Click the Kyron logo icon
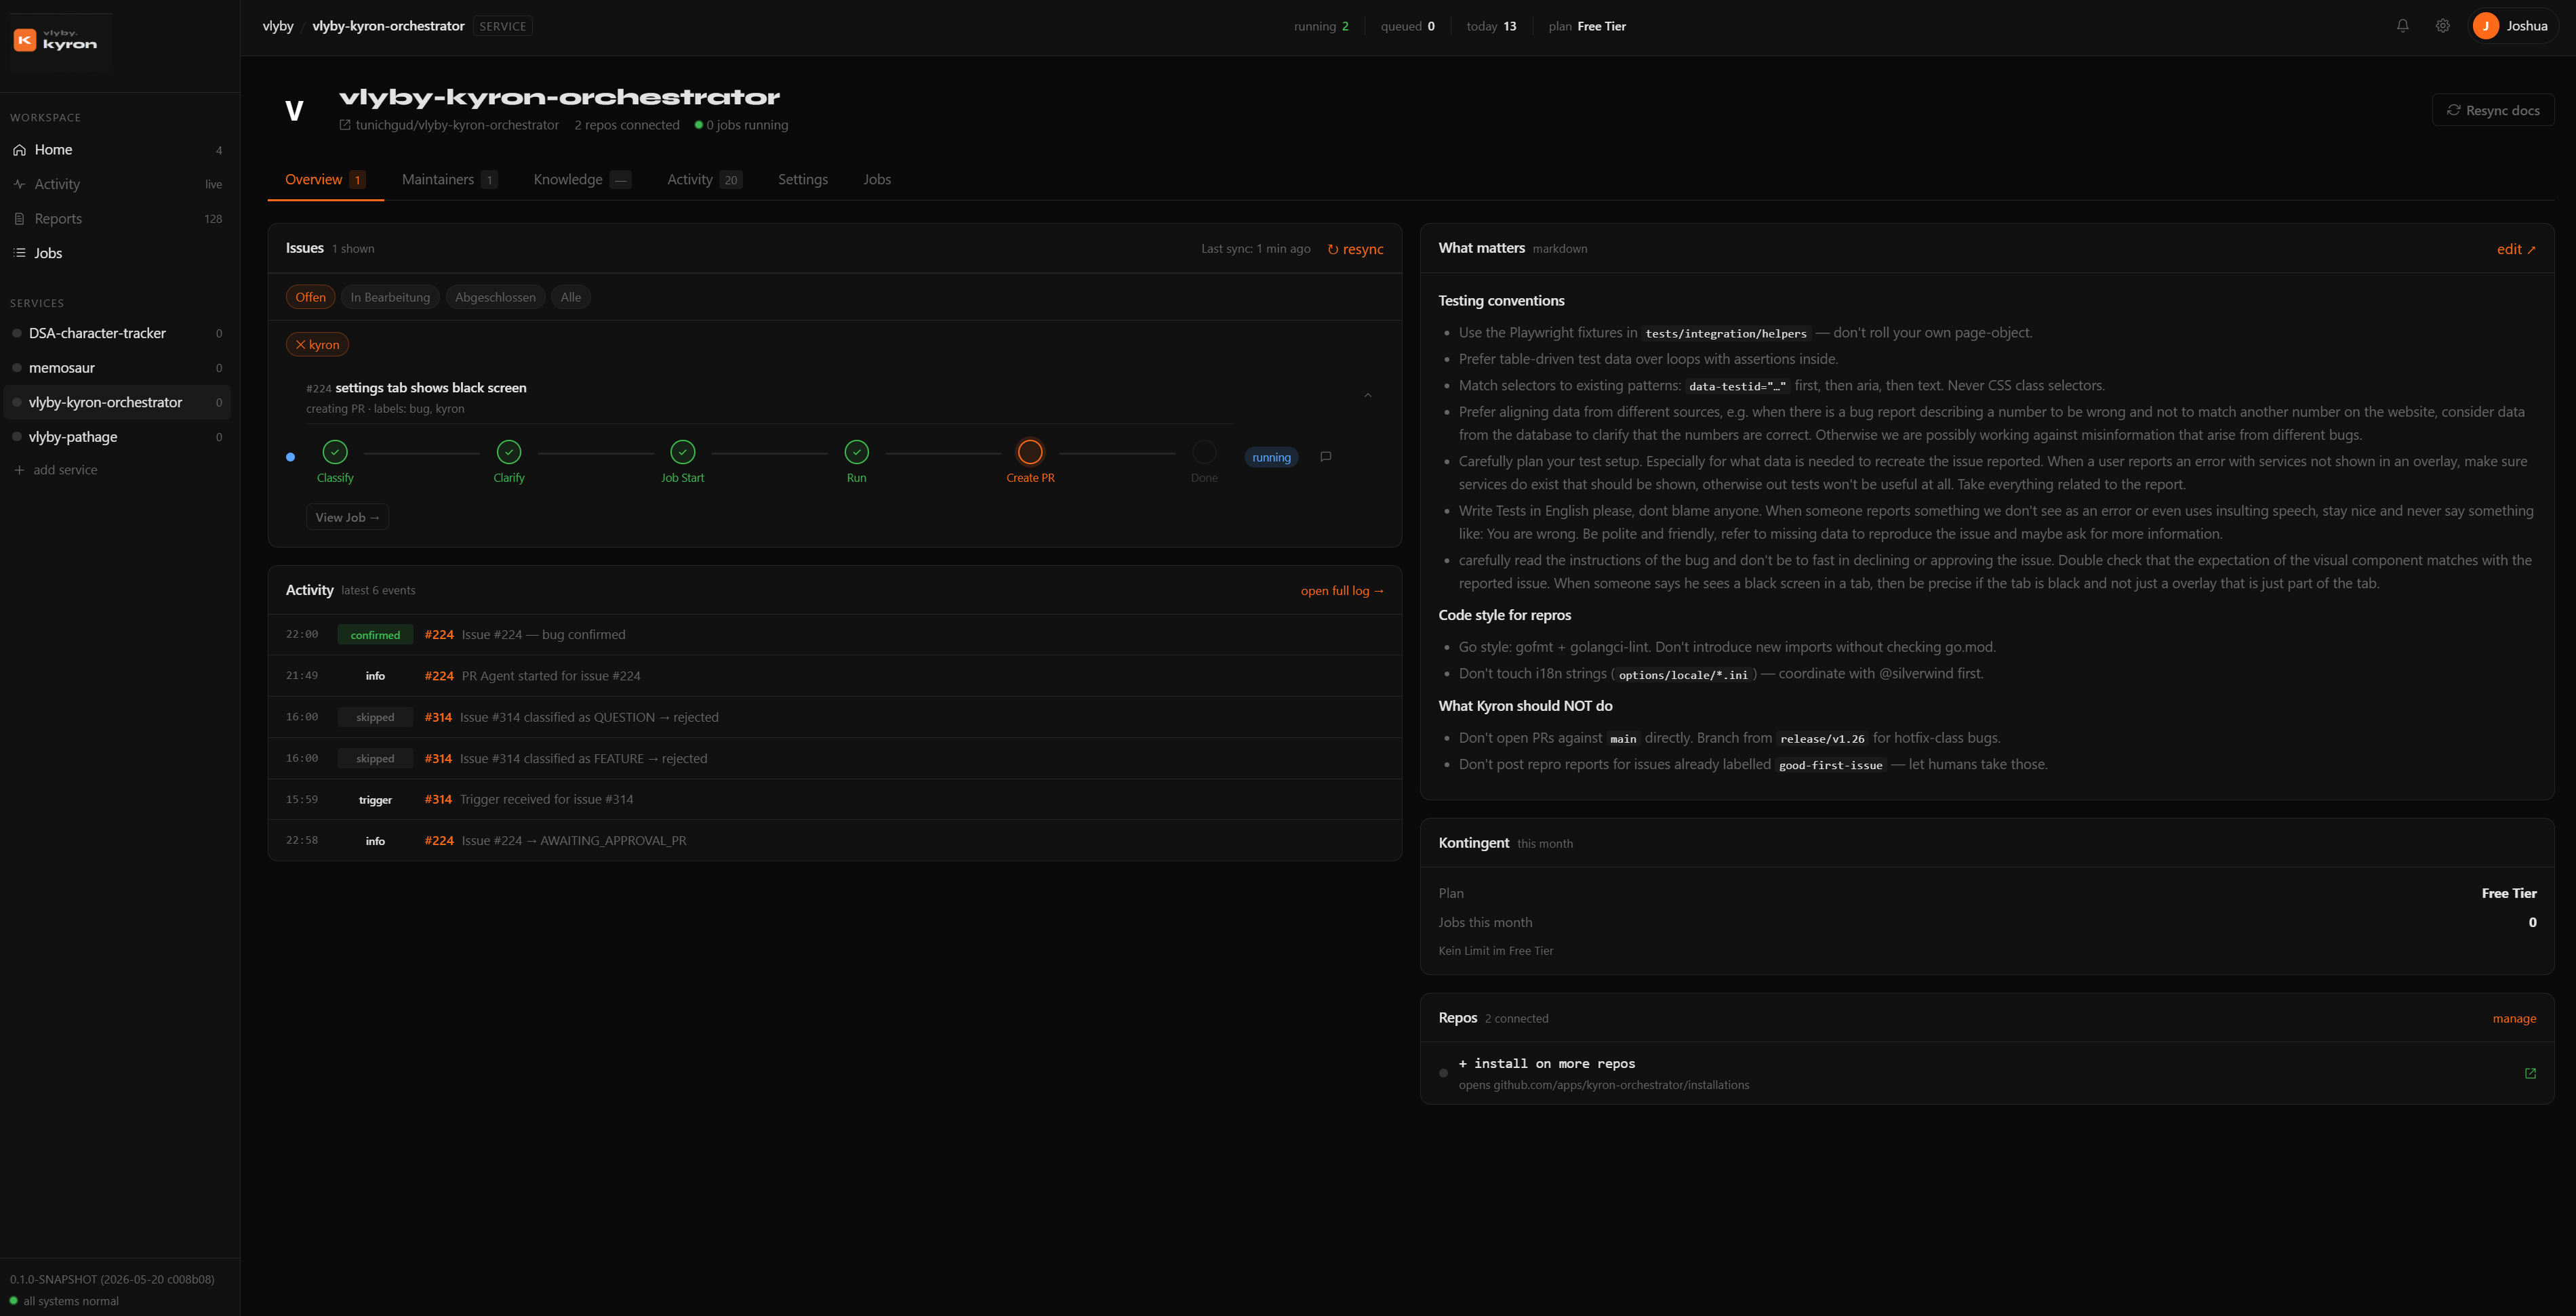2576x1316 pixels. pos(25,40)
